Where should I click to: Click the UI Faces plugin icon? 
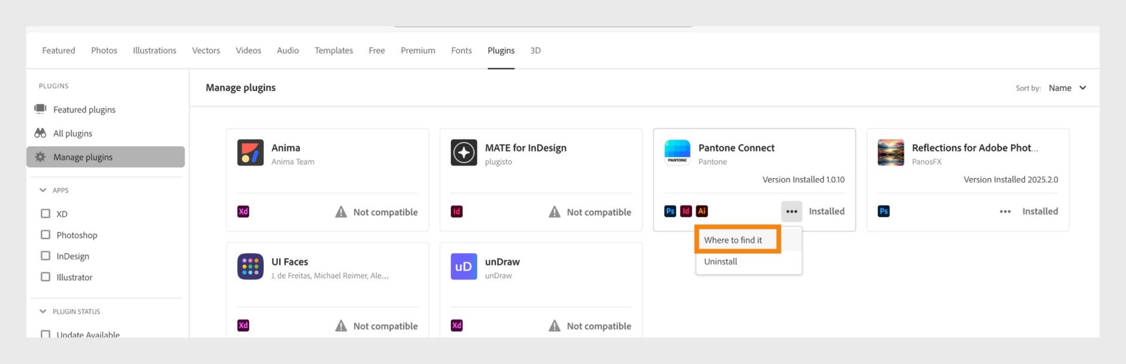(x=250, y=267)
